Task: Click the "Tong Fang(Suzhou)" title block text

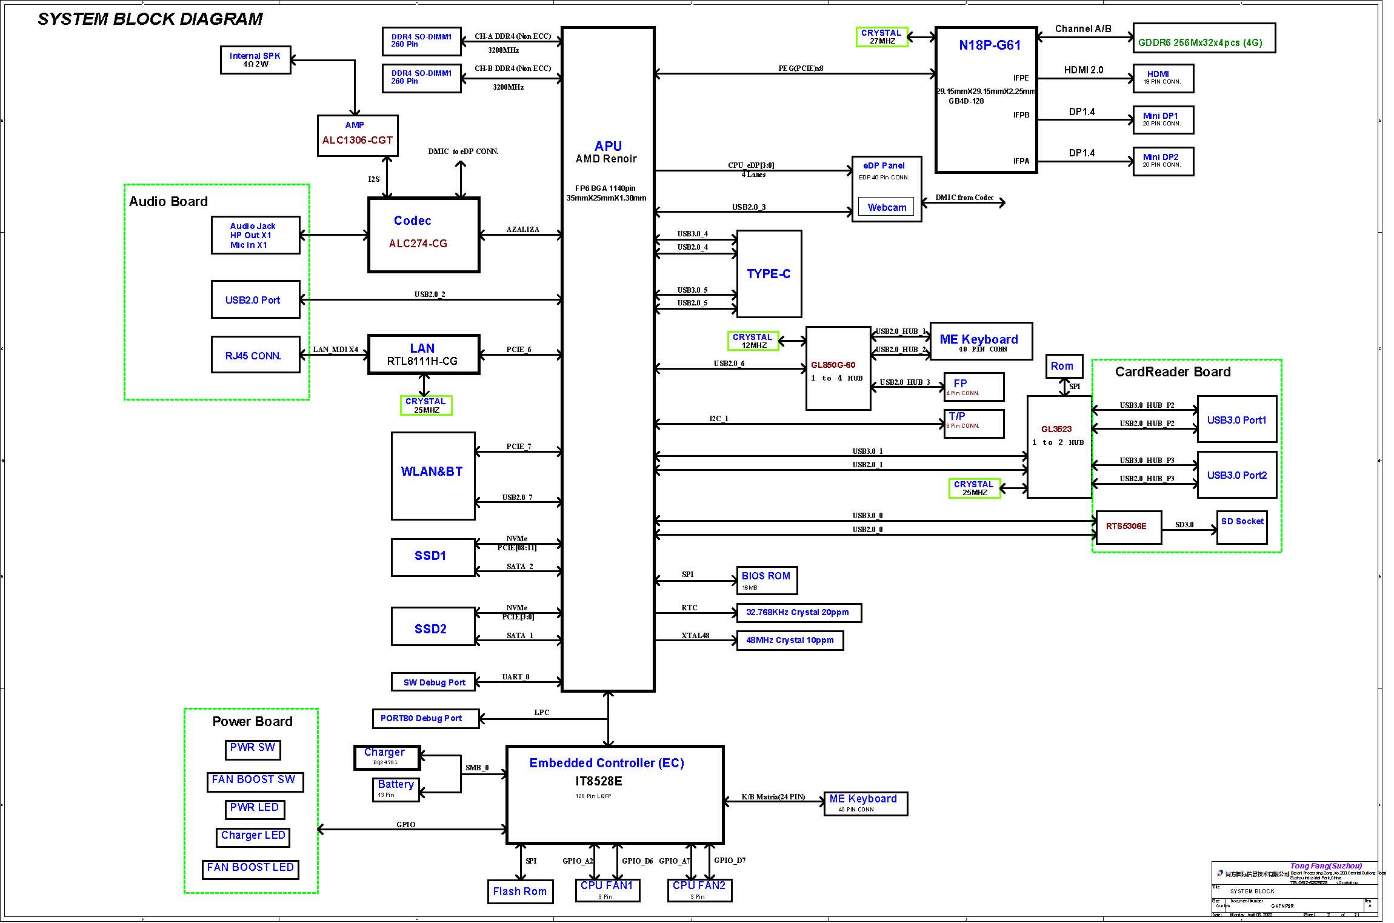Action: click(1326, 866)
